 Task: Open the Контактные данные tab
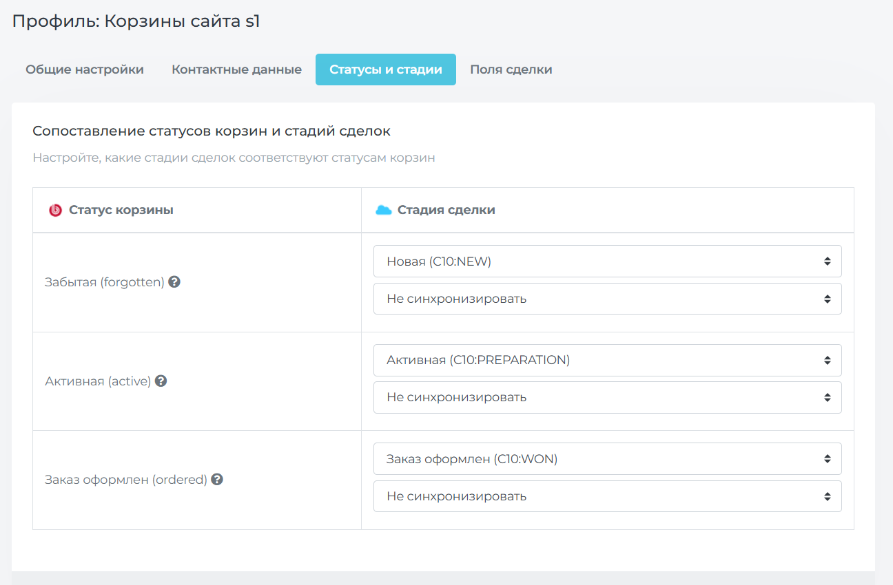(x=236, y=70)
